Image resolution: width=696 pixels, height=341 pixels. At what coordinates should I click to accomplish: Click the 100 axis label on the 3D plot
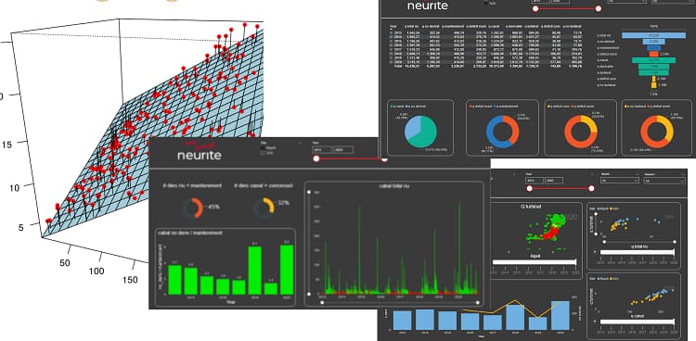97,271
